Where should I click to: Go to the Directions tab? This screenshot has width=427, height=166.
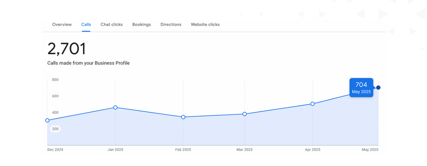tap(171, 25)
